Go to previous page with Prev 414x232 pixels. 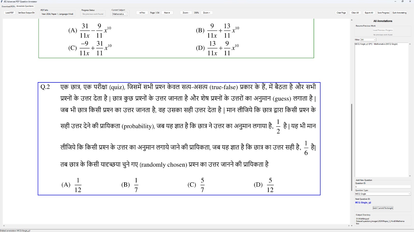(142, 13)
